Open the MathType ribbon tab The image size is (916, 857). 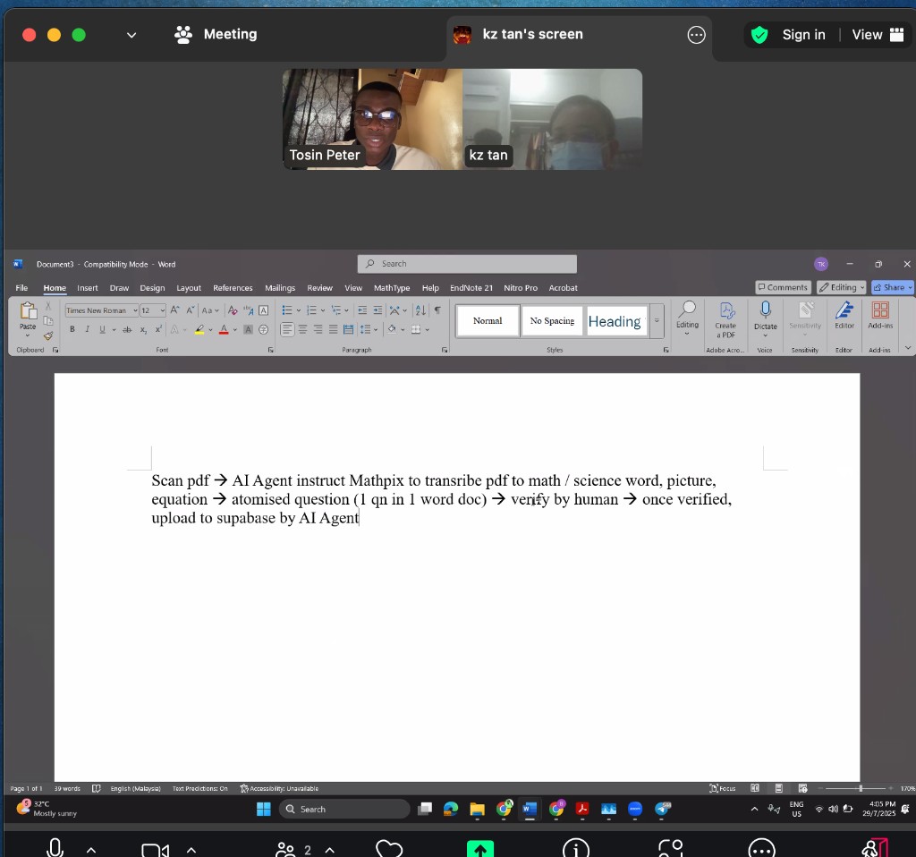click(392, 288)
